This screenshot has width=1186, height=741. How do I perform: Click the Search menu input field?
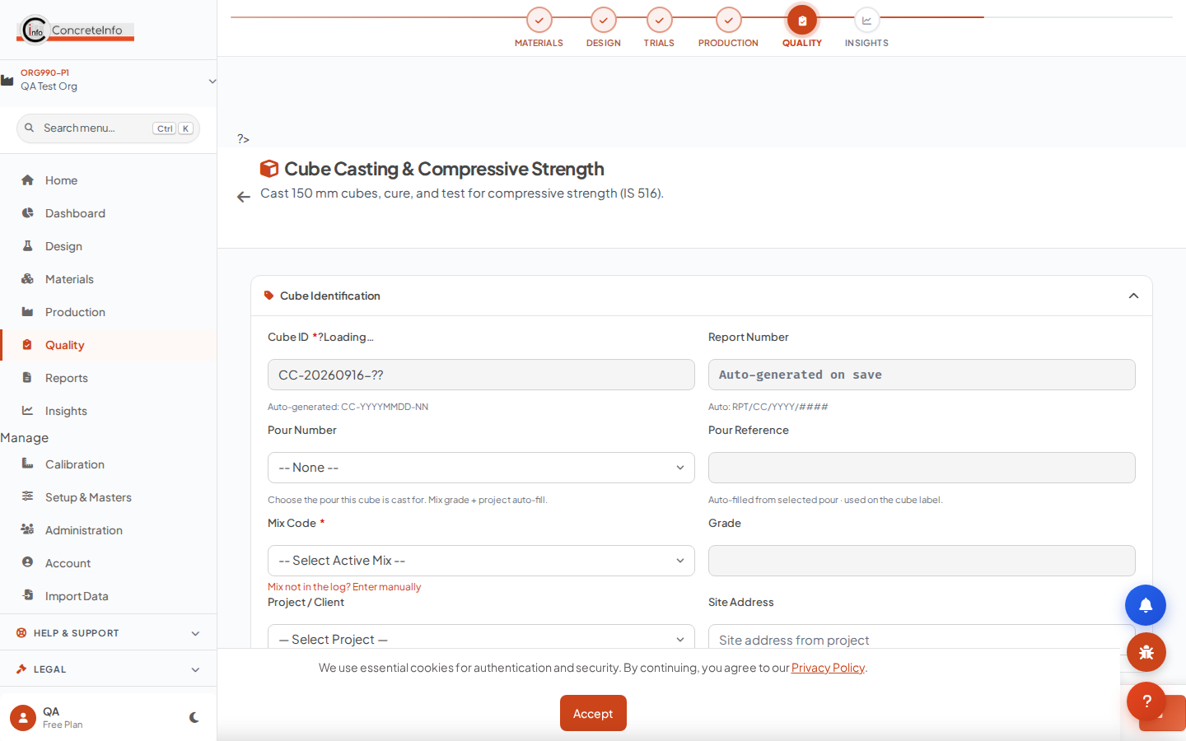coord(108,128)
